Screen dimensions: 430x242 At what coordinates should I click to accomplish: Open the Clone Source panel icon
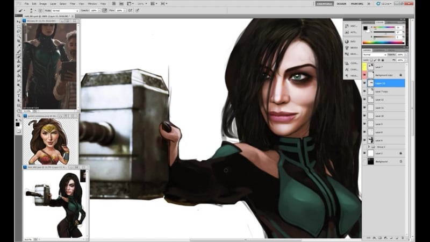tap(348, 62)
